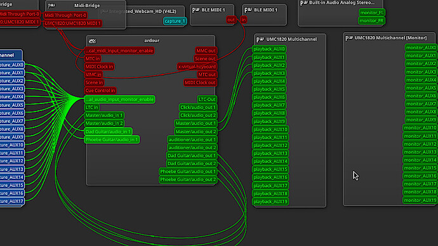Select the monitor_AUX15 port
The image size is (438, 246).
tap(420, 168)
